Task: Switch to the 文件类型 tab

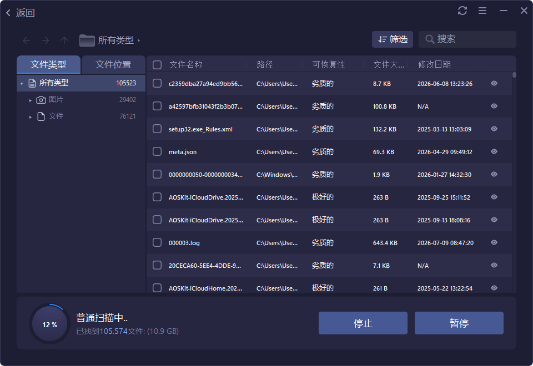Action: click(x=48, y=64)
